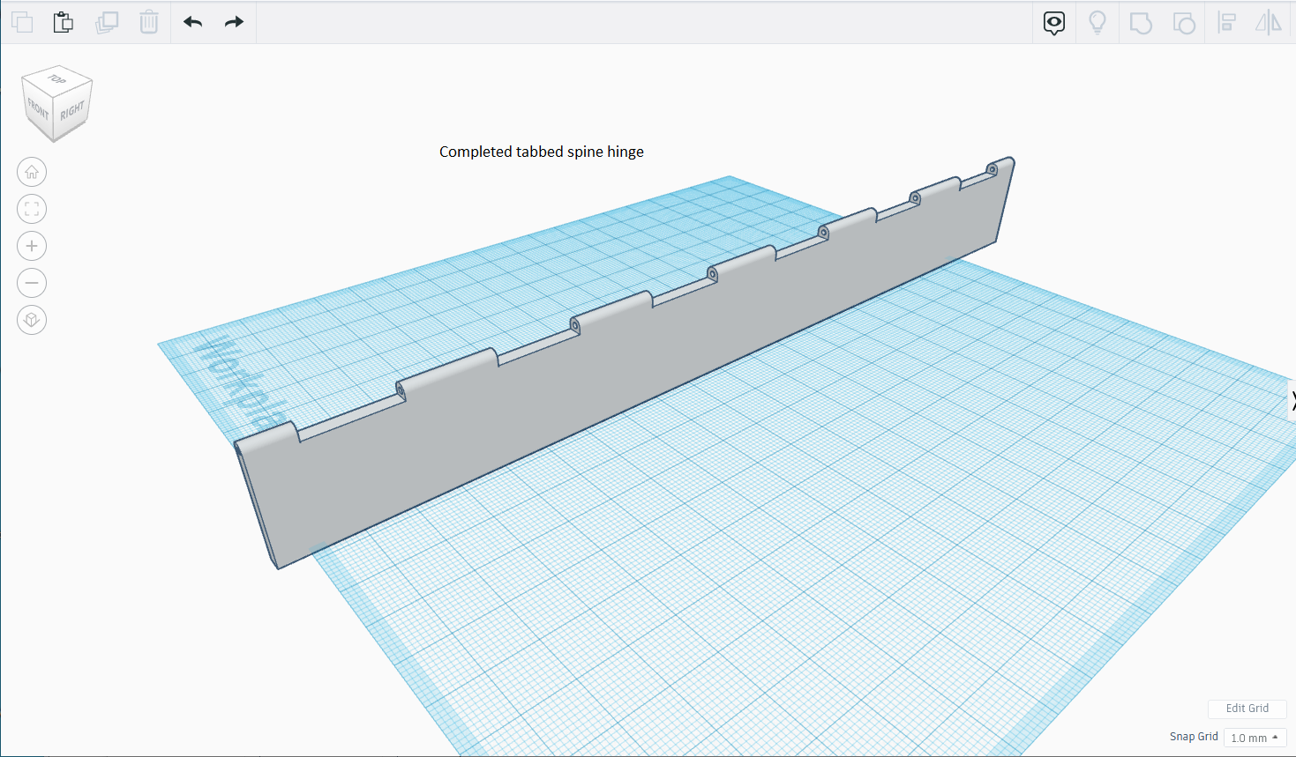Image resolution: width=1296 pixels, height=757 pixels.
Task: Open the Notes tool eye icon
Action: [x=1054, y=23]
